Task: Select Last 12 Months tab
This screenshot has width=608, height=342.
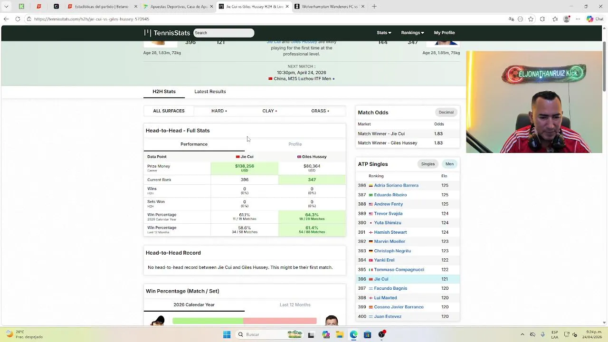Action: [x=295, y=305]
